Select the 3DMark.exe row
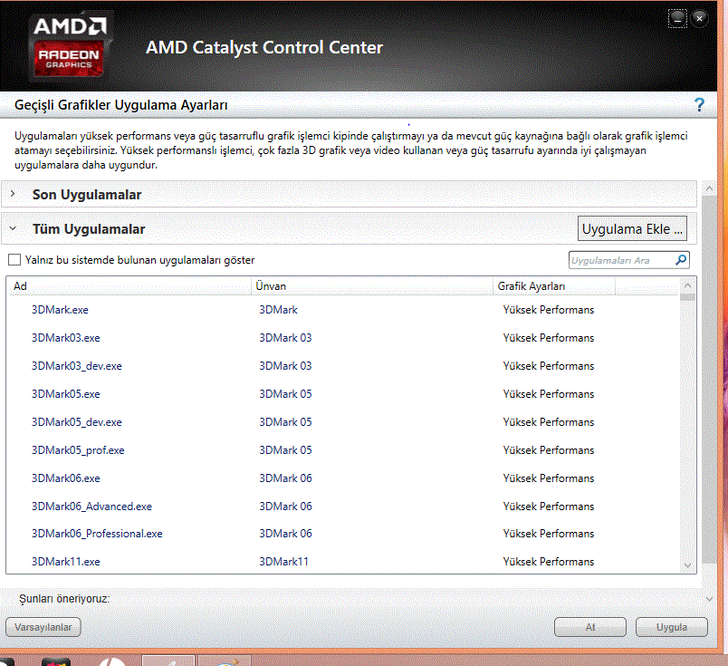The image size is (728, 666). click(x=343, y=310)
